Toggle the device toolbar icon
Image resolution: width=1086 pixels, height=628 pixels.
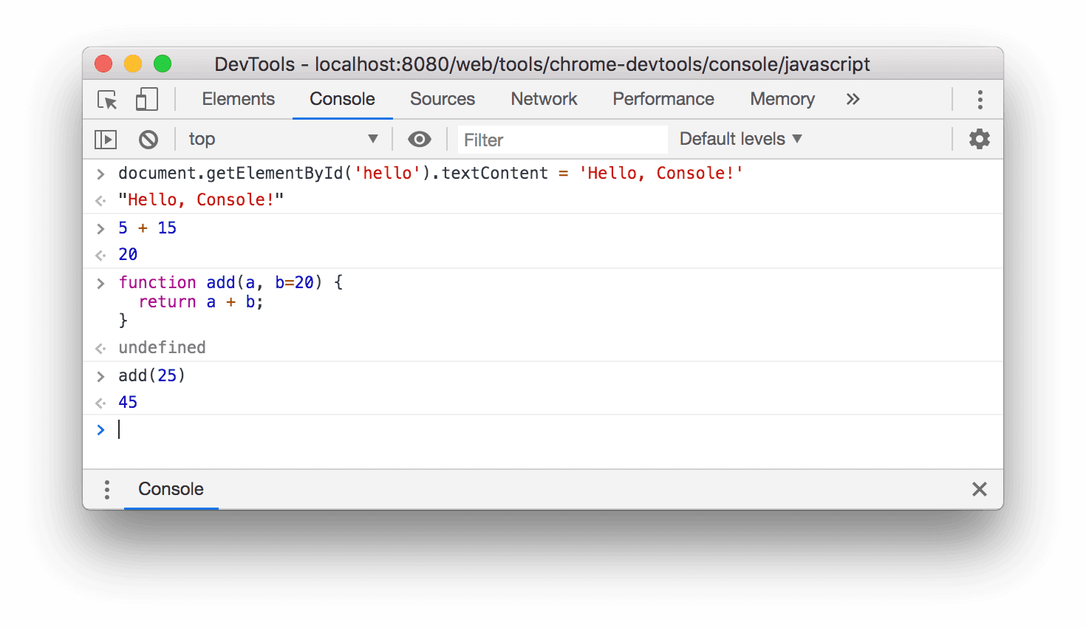pos(146,99)
